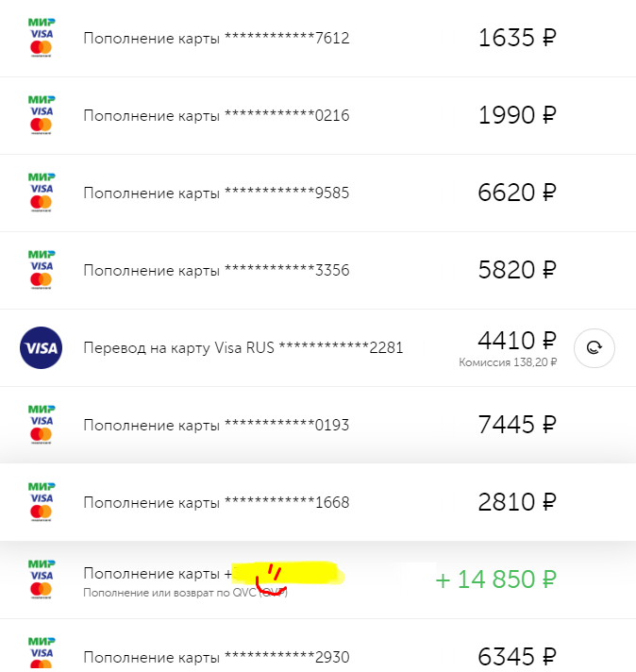Click card logos icon for card ending 0216
Screen dimensions: 636x672
click(41, 115)
